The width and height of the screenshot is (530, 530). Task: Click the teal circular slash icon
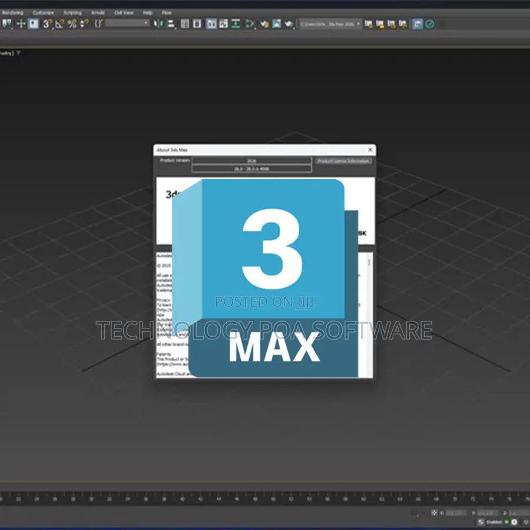click(430, 24)
